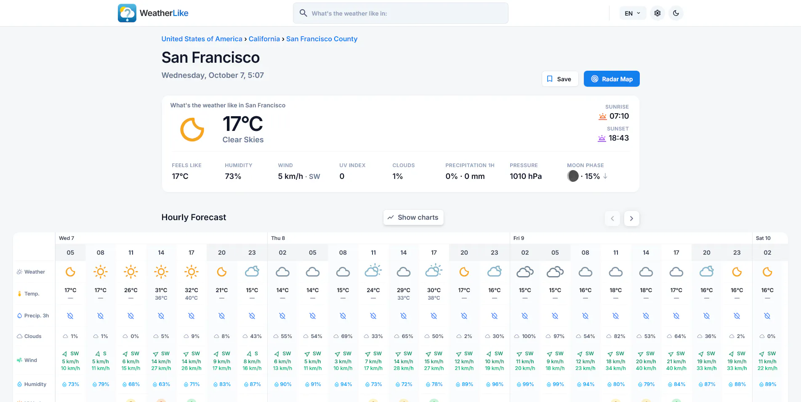Click the 32°C temperature for Wed 17
The height and width of the screenshot is (402, 801).
click(x=192, y=290)
